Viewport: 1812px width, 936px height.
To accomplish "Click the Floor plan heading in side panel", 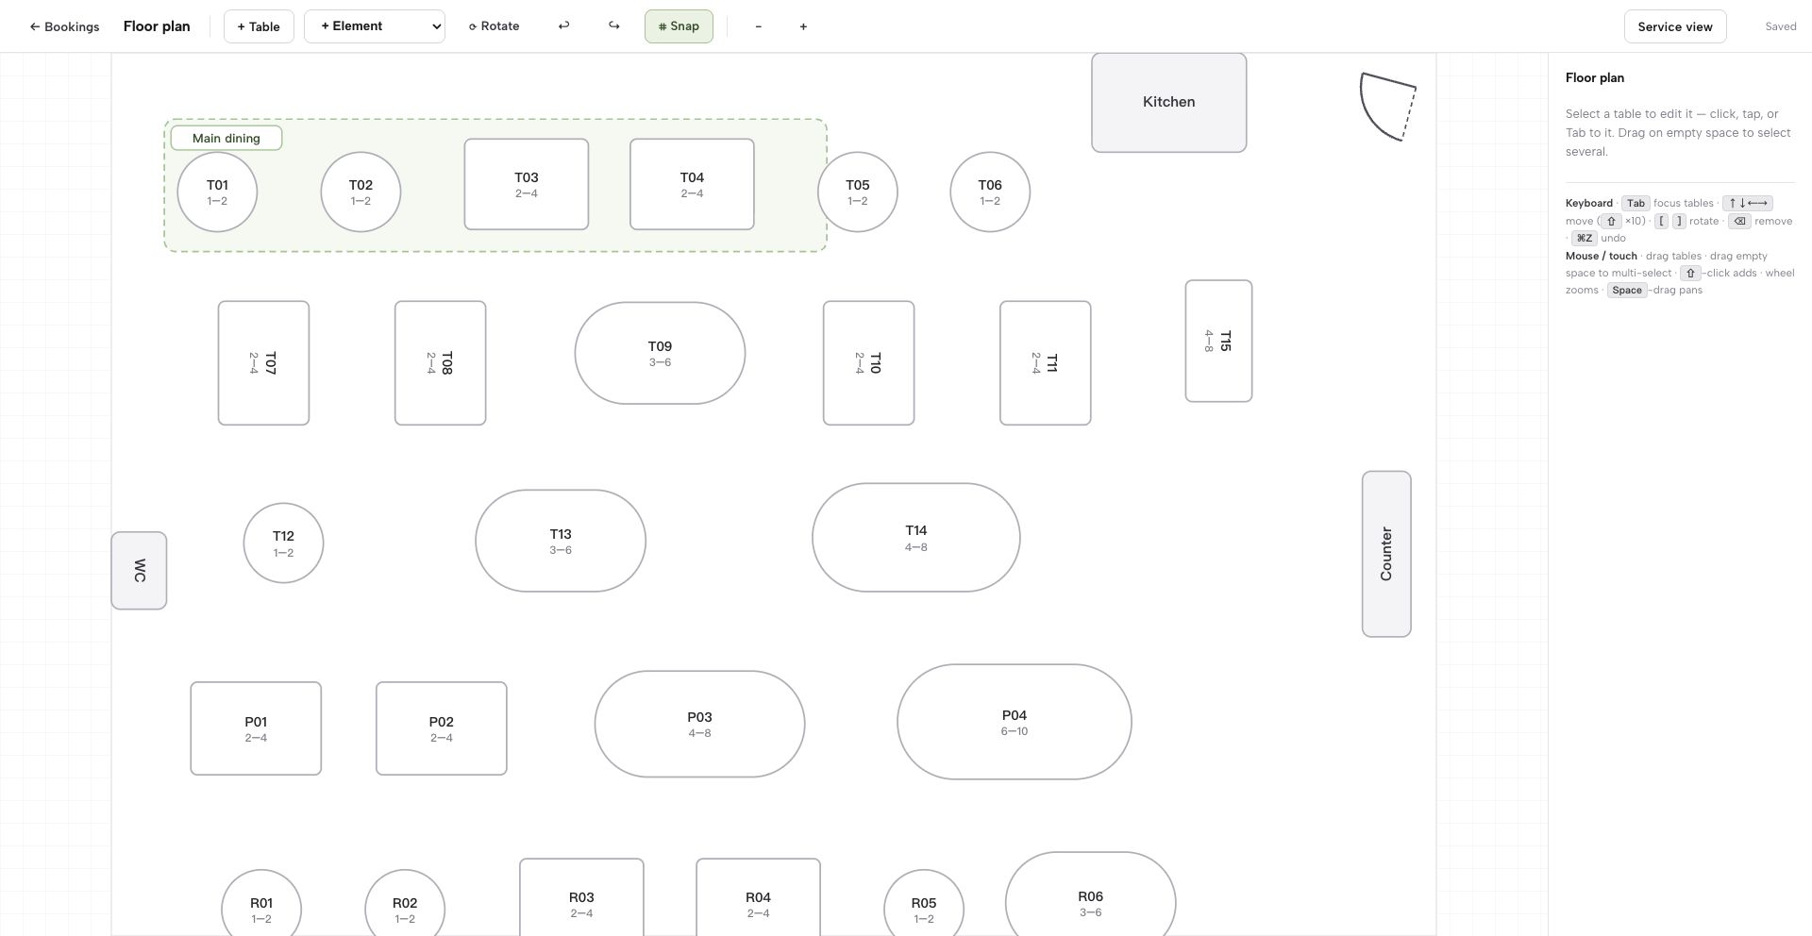I will click(x=1595, y=78).
